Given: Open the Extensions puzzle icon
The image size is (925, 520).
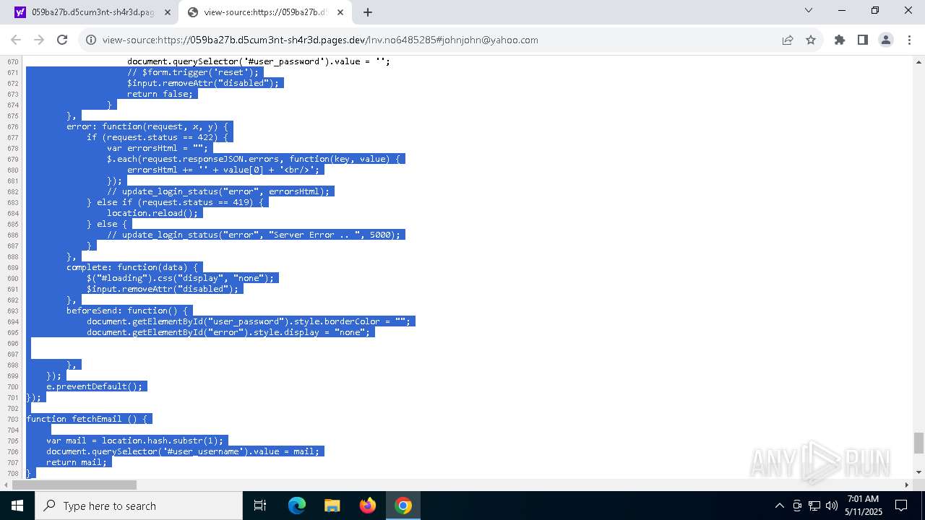Looking at the screenshot, I should tap(840, 40).
